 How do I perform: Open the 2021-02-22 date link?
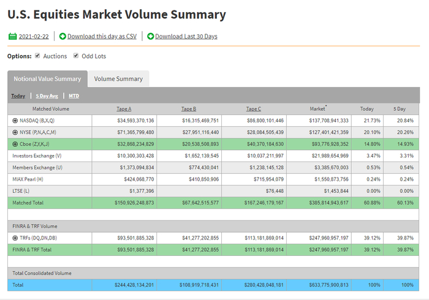[34, 37]
